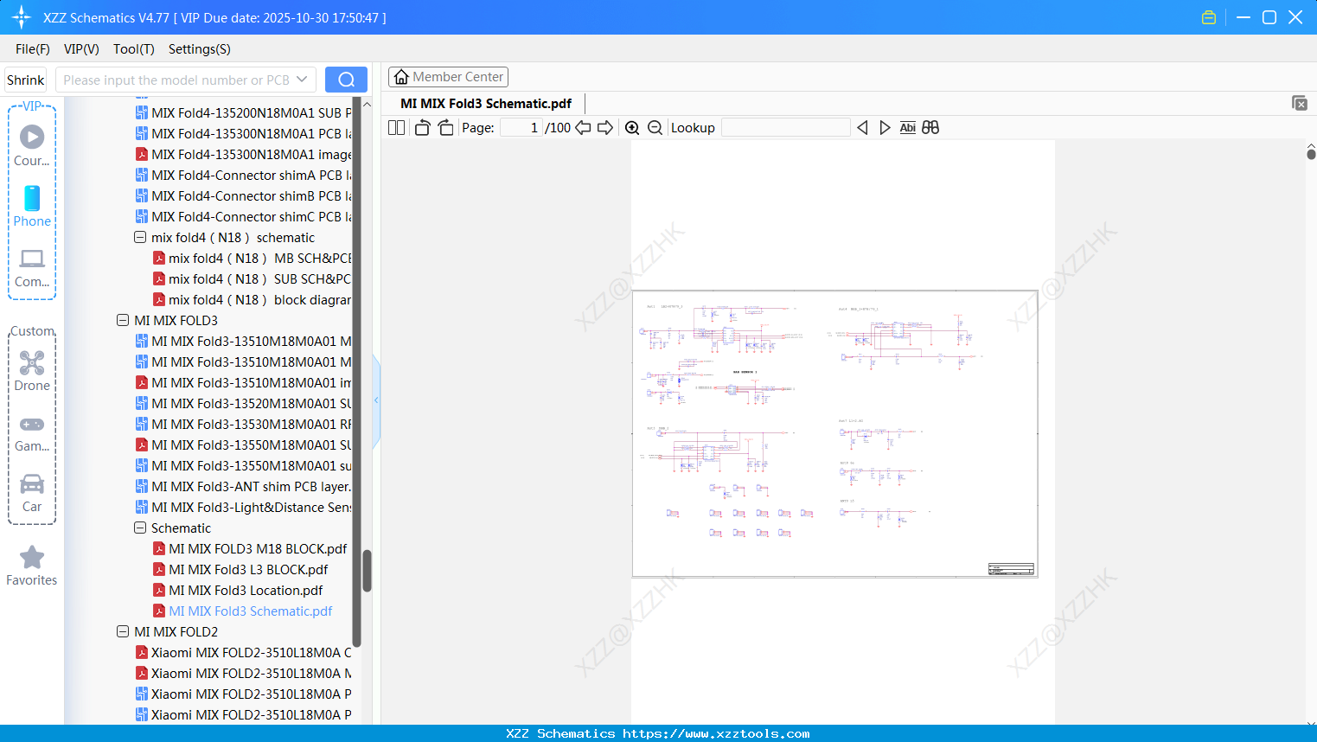Screen dimensions: 1317x742
Task: Click the file tree vertical scrollbar thumb
Action: 367,571
